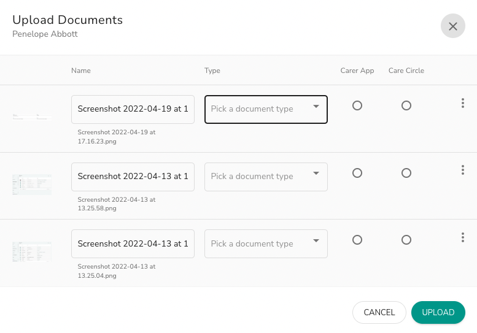Edit the name field of the 17.16.23 screenshot
Viewport: 477px width, 333px height.
tap(133, 109)
